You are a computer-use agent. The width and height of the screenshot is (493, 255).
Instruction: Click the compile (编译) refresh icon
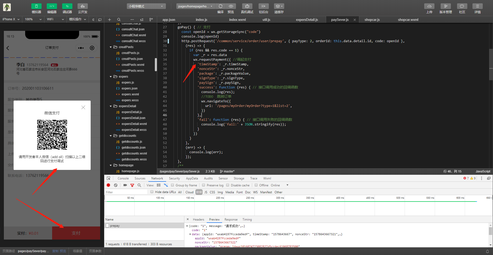[220, 6]
